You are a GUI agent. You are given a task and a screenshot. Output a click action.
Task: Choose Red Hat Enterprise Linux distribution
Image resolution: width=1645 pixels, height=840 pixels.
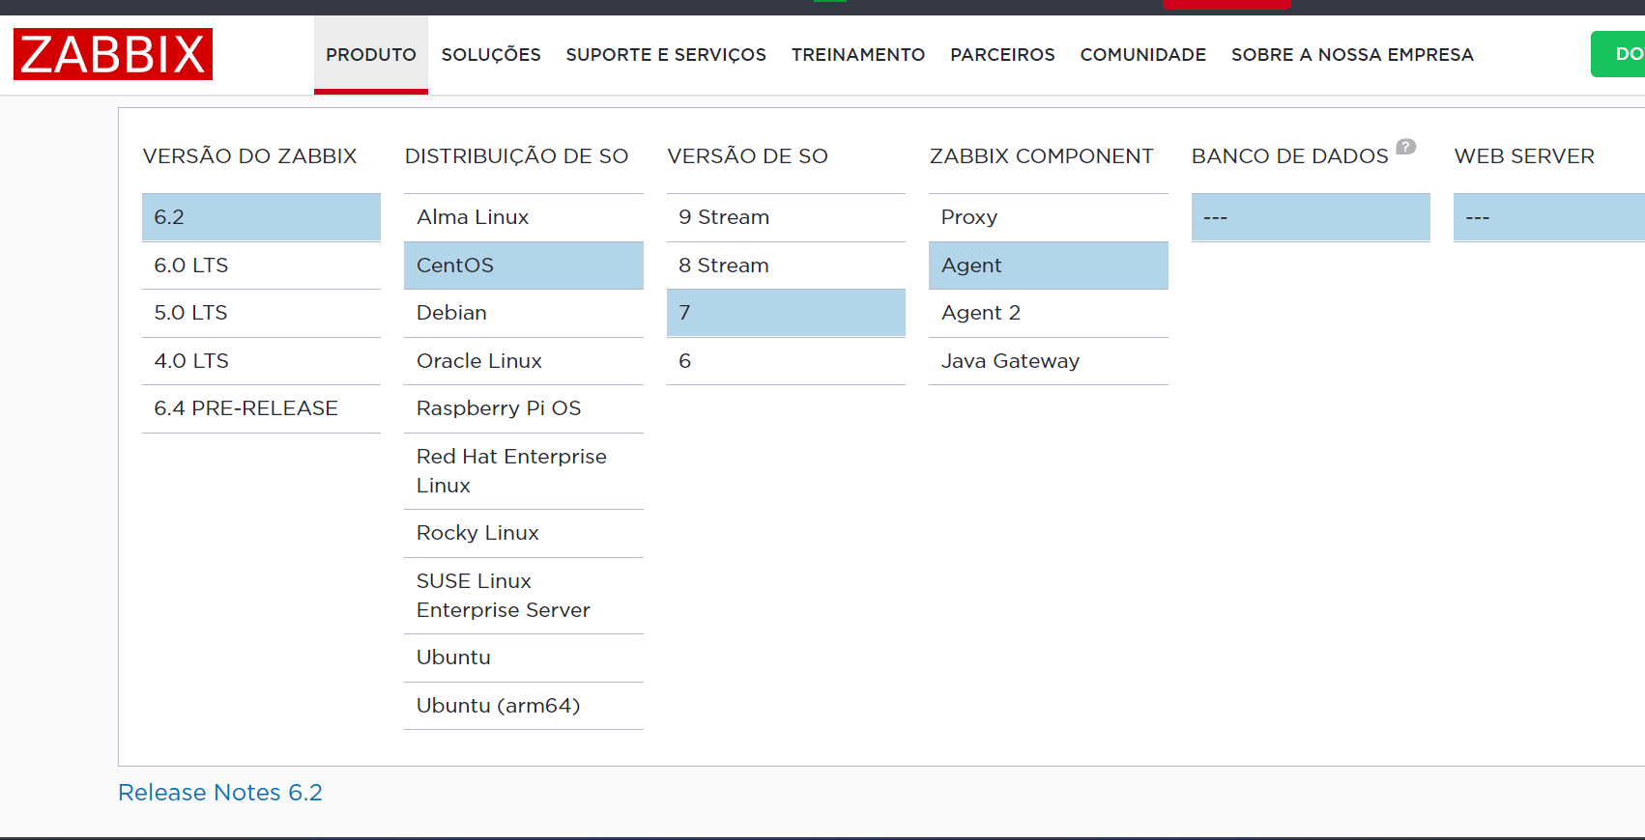pyautogui.click(x=524, y=471)
